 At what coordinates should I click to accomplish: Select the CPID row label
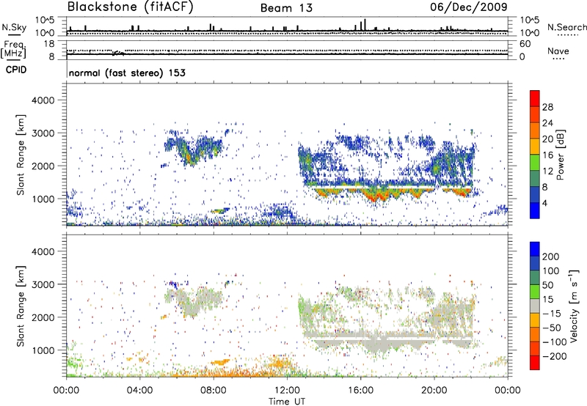tap(16, 70)
